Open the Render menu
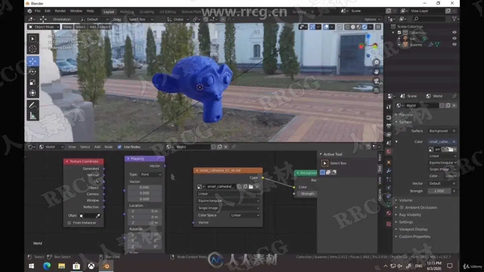 coord(60,11)
